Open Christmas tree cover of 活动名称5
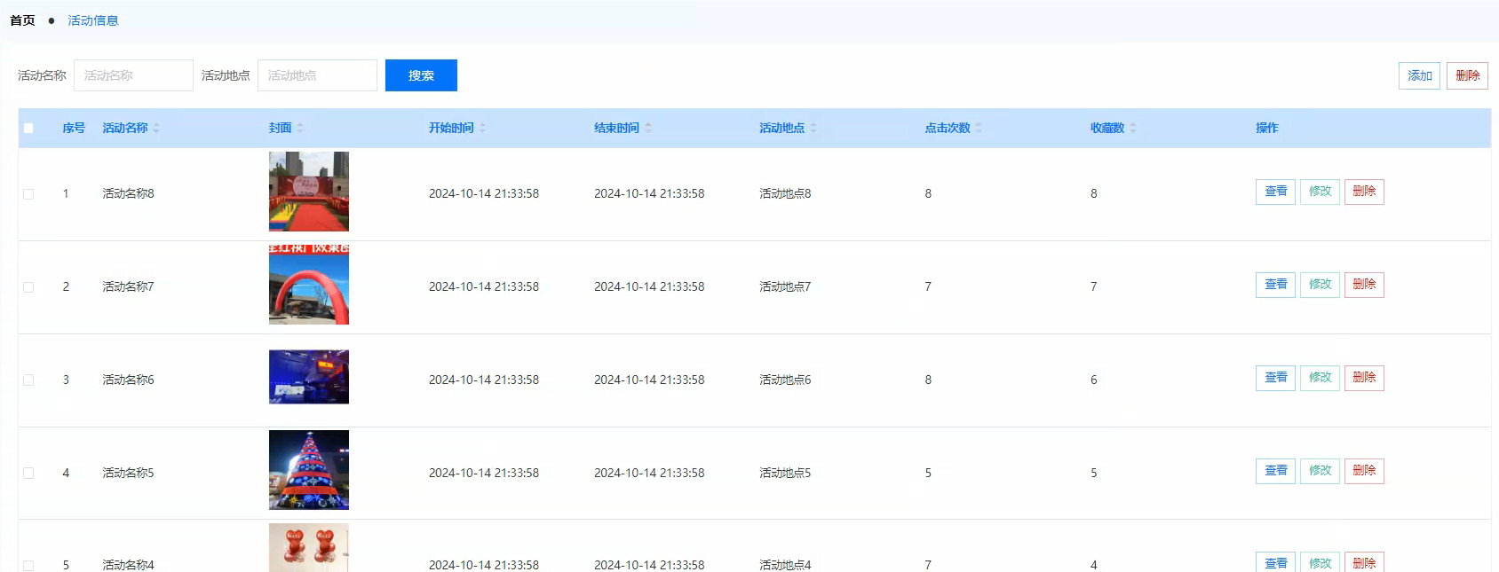The height and width of the screenshot is (572, 1499). (x=309, y=470)
